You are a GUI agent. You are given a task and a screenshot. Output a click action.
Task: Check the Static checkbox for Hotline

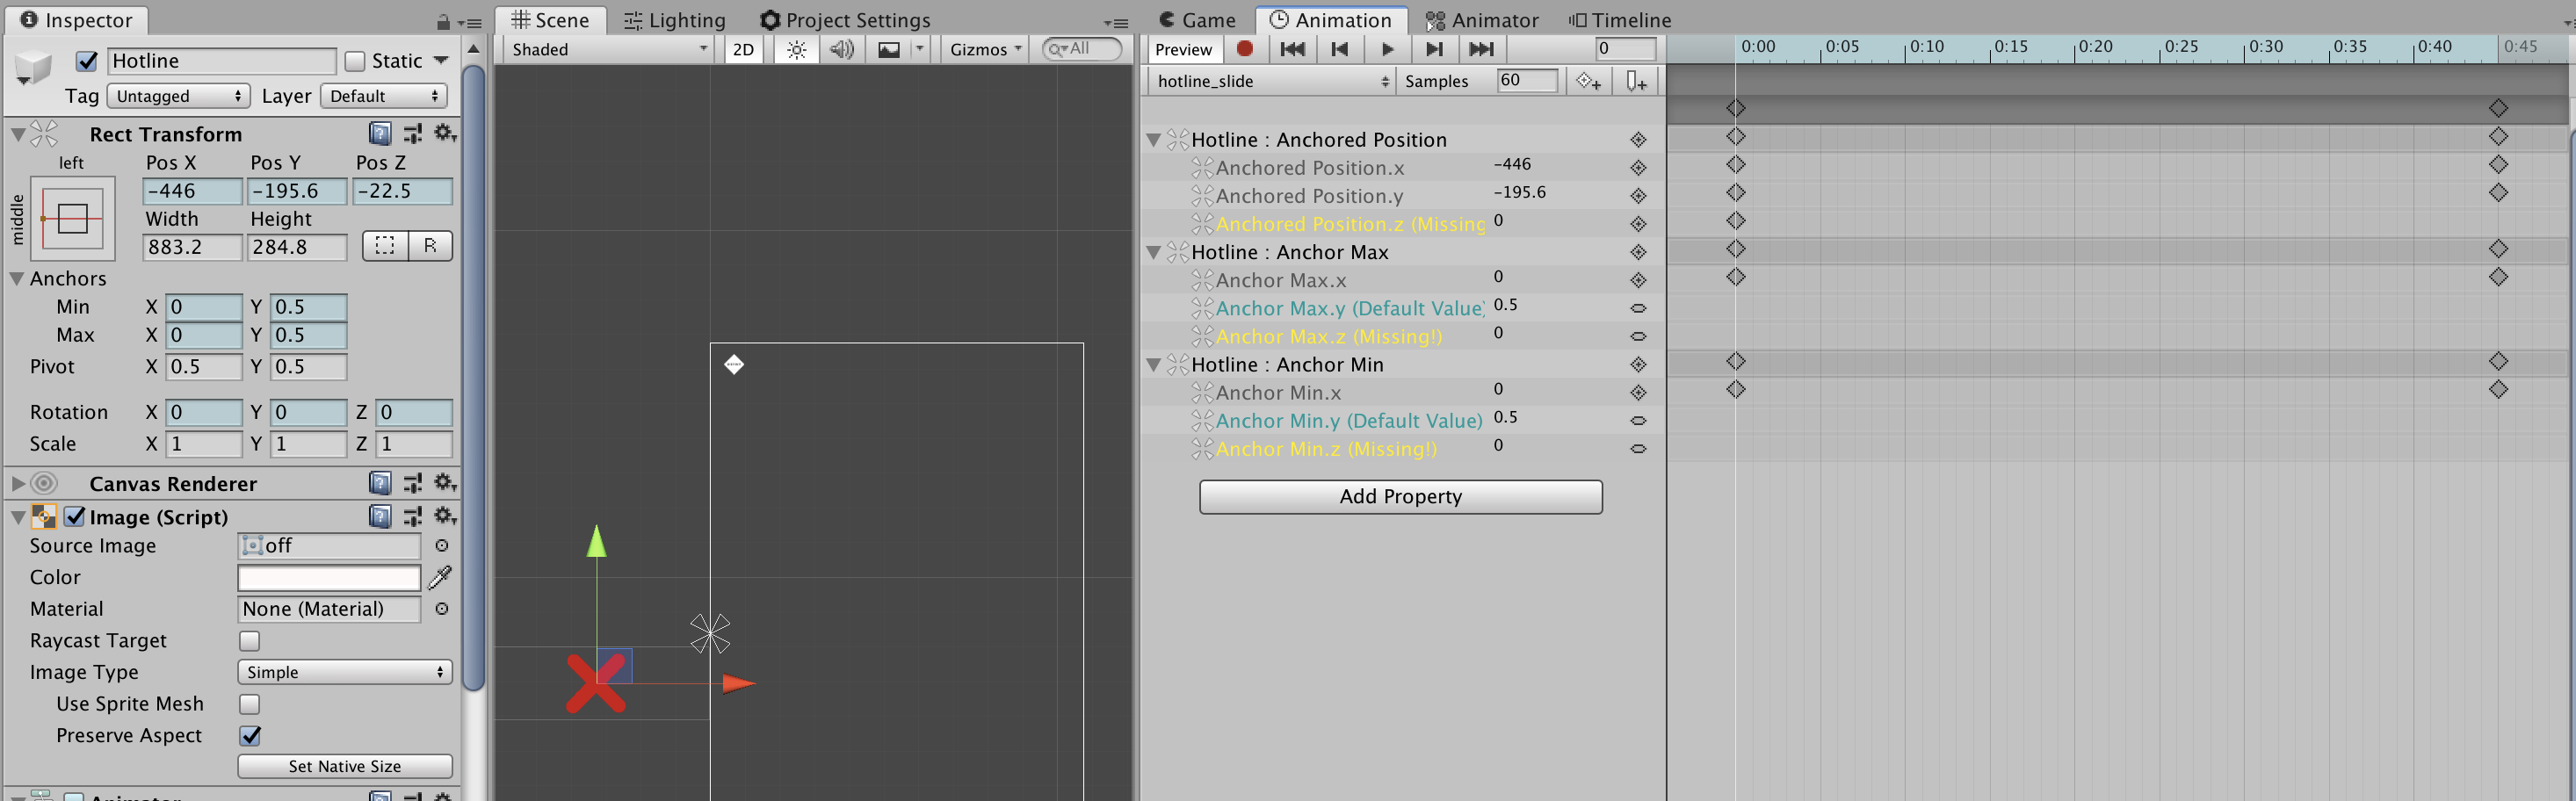355,60
